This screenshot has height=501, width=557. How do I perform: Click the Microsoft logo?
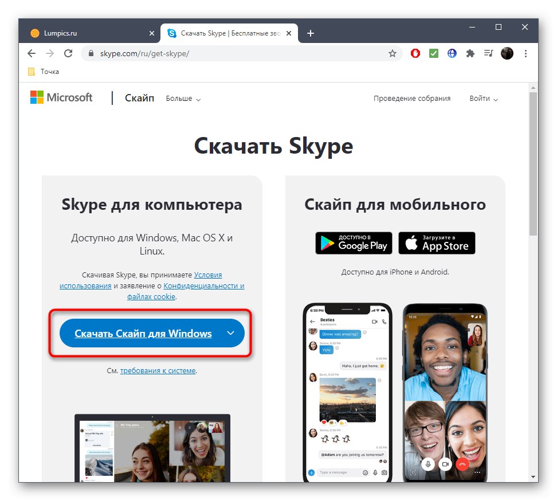[x=61, y=97]
